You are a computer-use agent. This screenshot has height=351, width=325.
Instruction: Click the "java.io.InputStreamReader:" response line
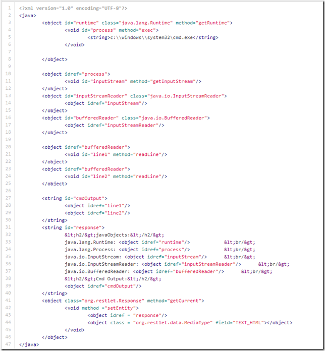[x=177, y=264]
